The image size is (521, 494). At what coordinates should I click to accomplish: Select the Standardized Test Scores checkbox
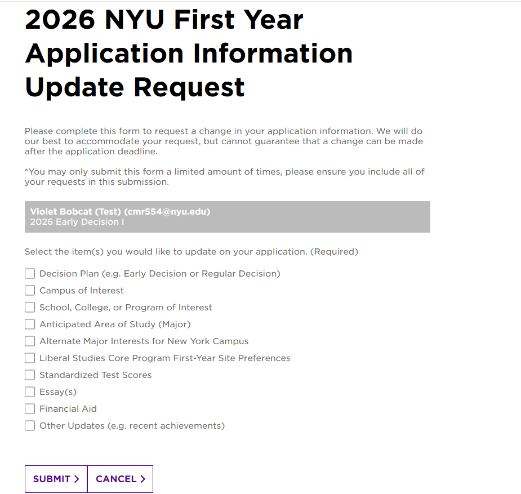pos(30,375)
